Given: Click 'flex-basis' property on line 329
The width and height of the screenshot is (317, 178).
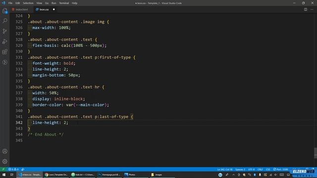Looking at the screenshot, I should [x=44, y=45].
